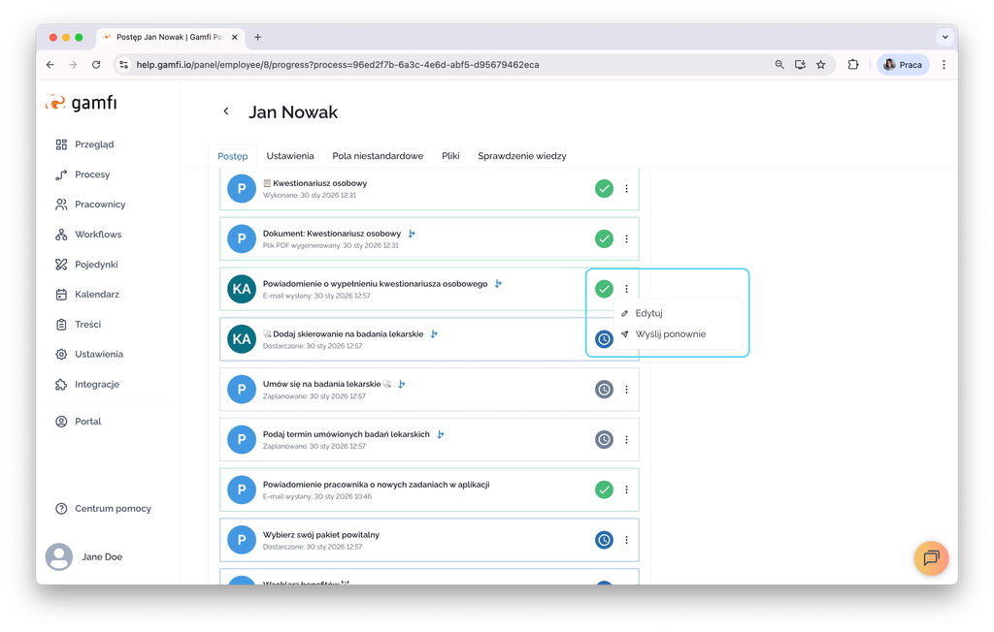Open Centrum pomocy link
This screenshot has width=994, height=632.
(x=113, y=509)
